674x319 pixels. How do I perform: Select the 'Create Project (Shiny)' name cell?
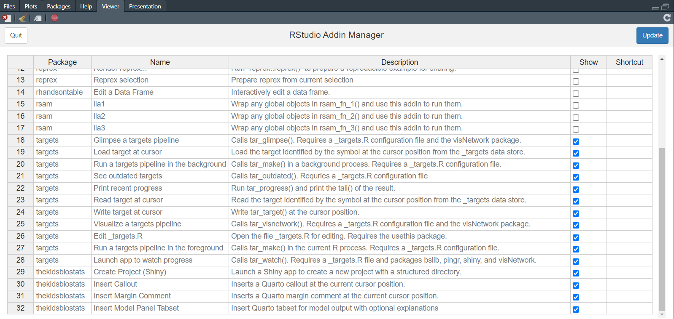(x=160, y=272)
